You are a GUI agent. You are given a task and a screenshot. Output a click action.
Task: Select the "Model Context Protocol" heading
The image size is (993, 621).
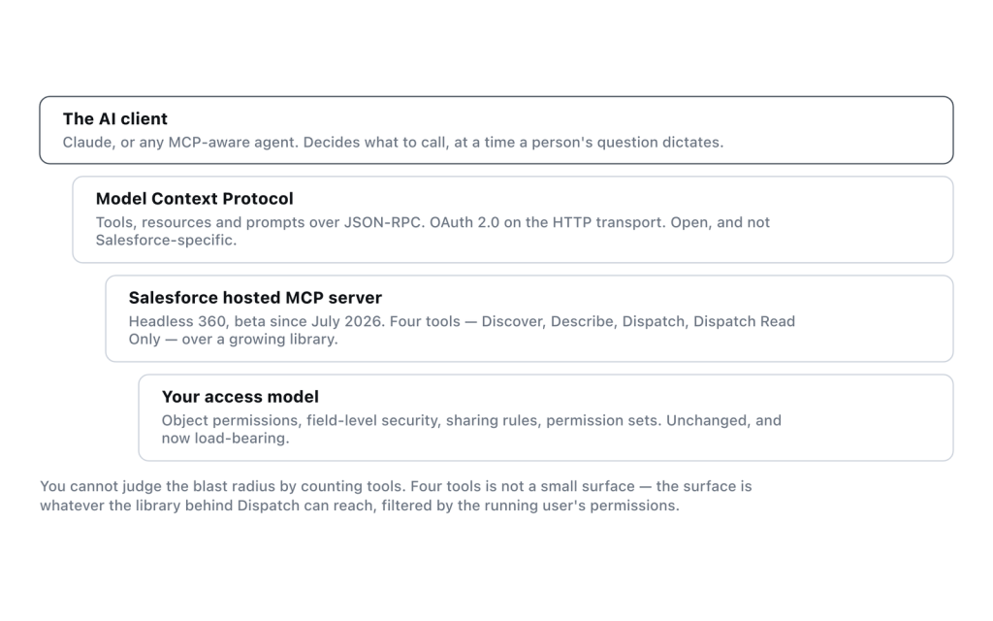pos(194,198)
